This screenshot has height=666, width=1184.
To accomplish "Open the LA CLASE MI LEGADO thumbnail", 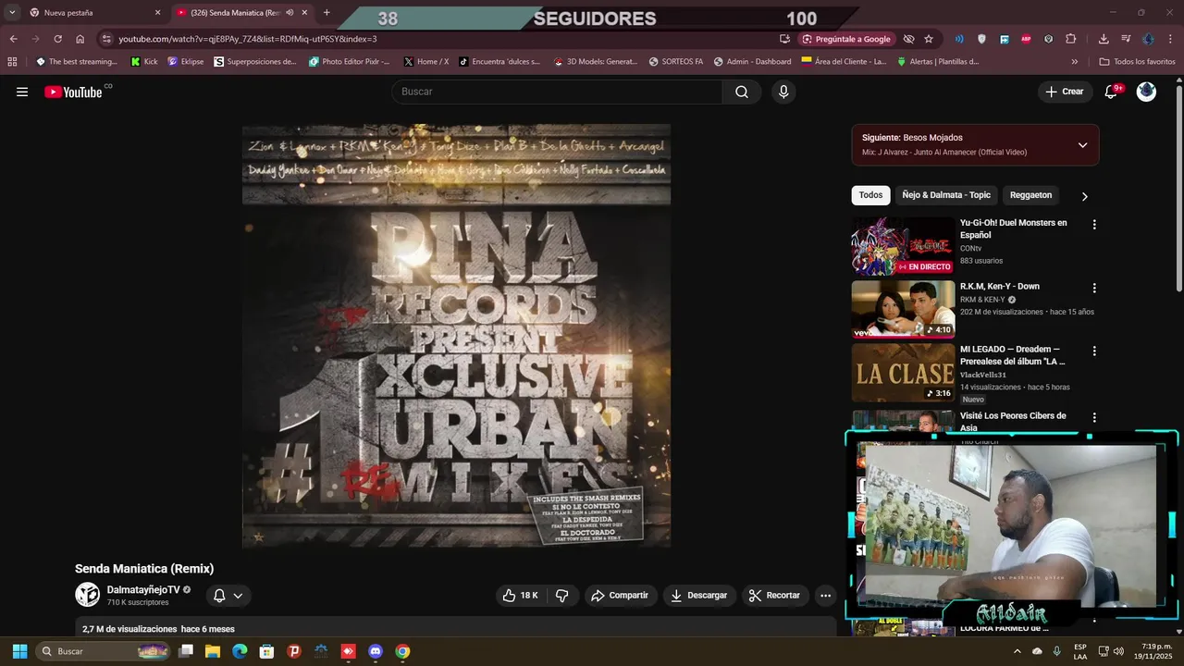I will (903, 373).
